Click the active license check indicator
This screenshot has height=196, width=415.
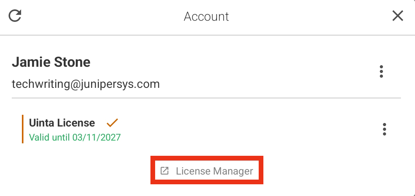click(112, 123)
